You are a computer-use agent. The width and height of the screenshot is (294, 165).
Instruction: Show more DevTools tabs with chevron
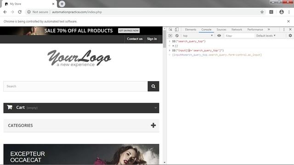[x=269, y=29]
